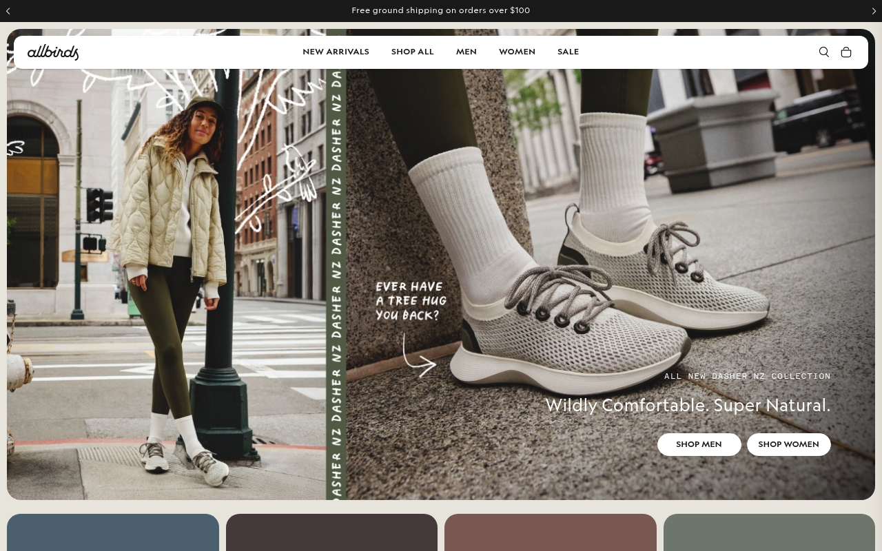Image resolution: width=882 pixels, height=551 pixels.
Task: Click the Wildly Comfortable. Super Natural. headline
Action: tap(688, 405)
